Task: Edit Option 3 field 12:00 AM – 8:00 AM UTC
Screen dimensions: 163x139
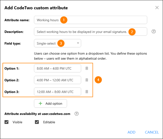Action: [57, 92]
